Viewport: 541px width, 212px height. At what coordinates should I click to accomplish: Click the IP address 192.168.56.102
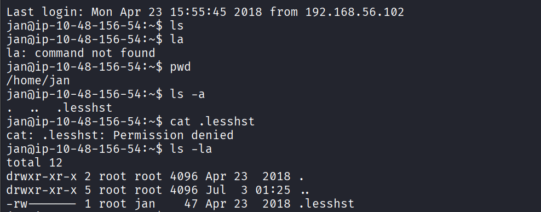coord(355,12)
